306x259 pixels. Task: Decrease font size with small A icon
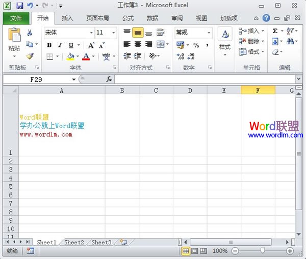101,45
